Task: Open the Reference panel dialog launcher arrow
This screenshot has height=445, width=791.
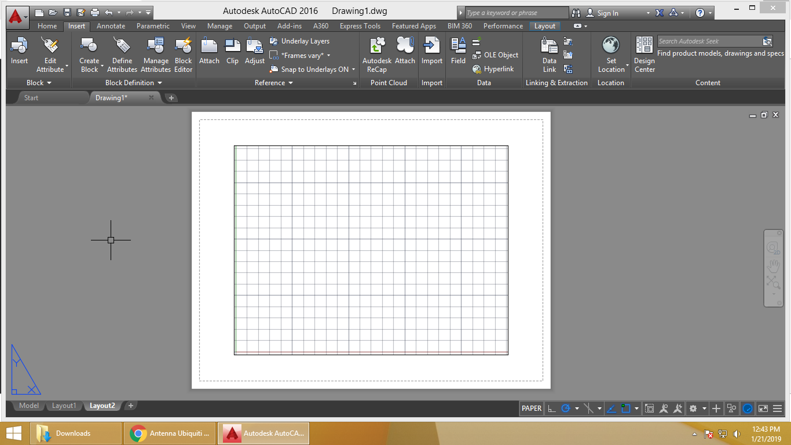Action: (x=354, y=83)
